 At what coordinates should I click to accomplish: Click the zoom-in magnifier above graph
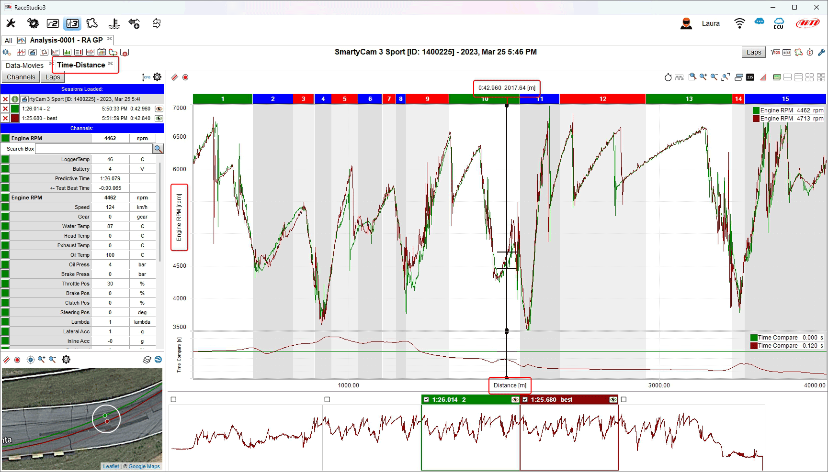[x=703, y=77]
